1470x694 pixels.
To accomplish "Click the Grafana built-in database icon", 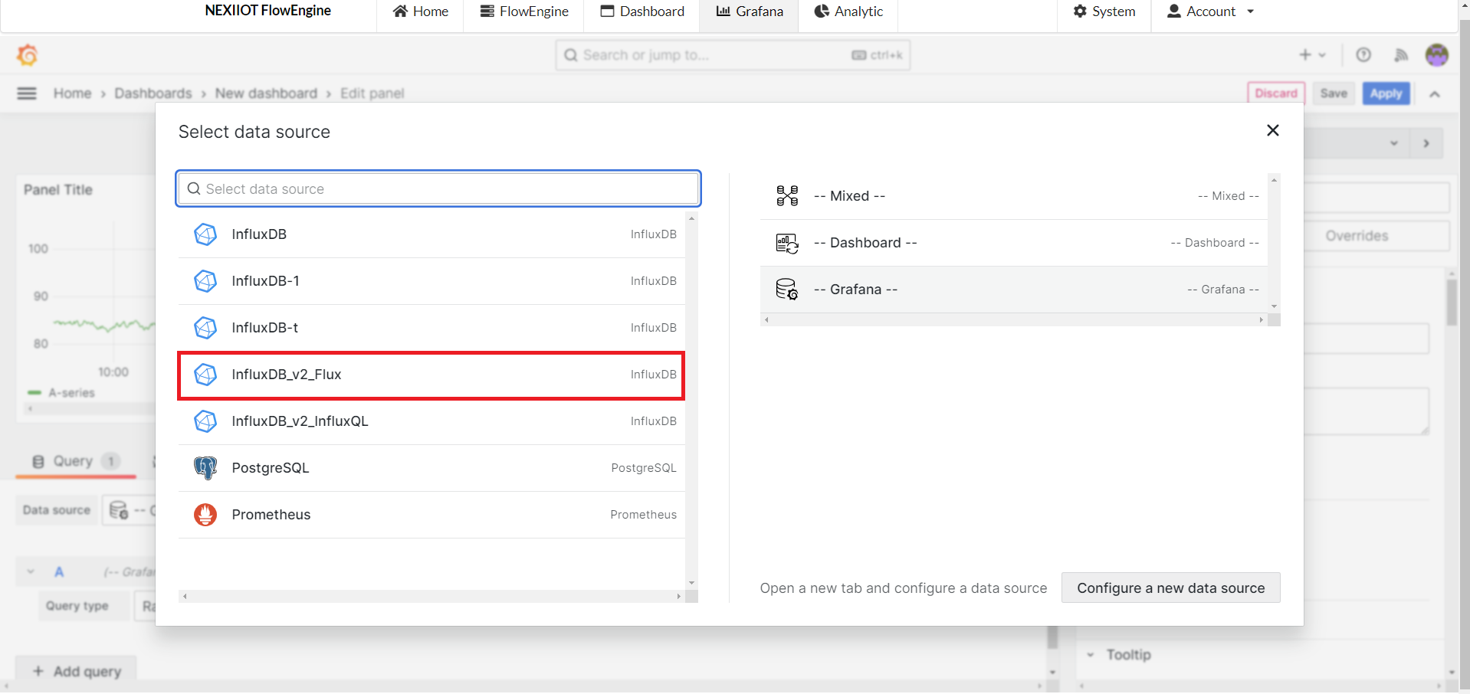I will 787,290.
